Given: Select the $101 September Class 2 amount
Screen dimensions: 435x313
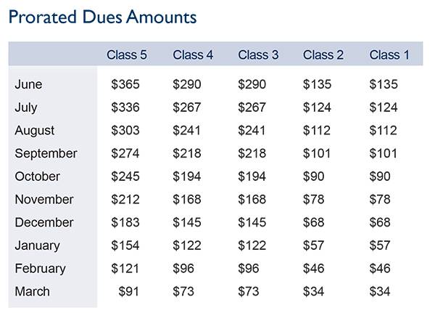Looking at the screenshot, I should tap(317, 153).
